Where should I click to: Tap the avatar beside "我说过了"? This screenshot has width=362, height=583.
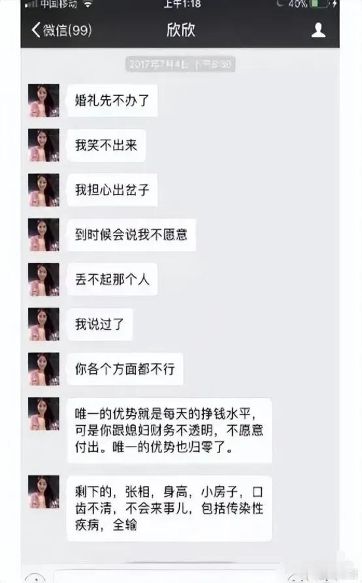(x=44, y=324)
